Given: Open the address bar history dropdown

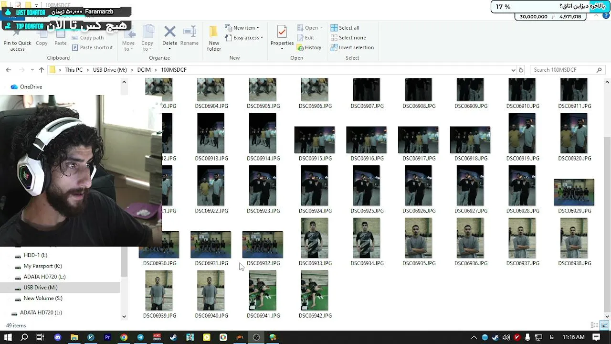Looking at the screenshot, I should (x=513, y=70).
